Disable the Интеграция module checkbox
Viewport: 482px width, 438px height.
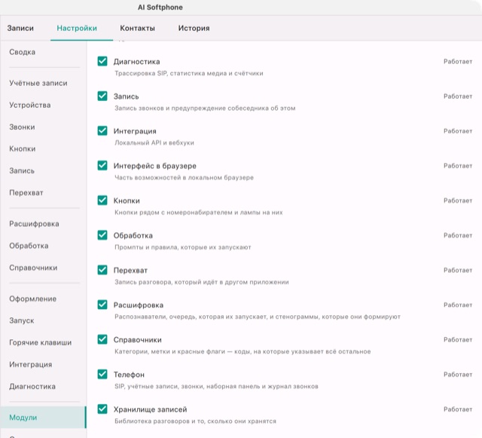pos(102,131)
